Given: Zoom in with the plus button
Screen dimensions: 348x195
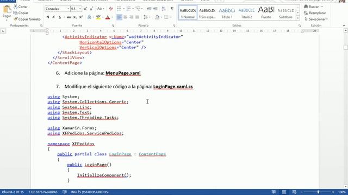Looking at the screenshot, I should pos(333,192).
